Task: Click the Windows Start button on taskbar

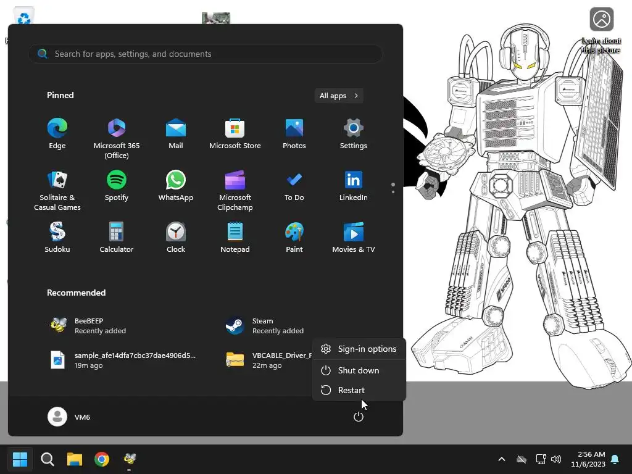Action: coord(20,459)
